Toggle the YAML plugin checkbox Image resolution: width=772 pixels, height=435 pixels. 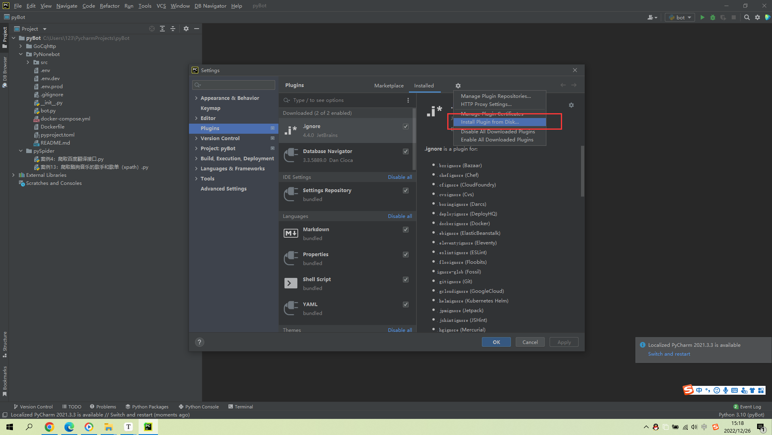pyautogui.click(x=406, y=304)
